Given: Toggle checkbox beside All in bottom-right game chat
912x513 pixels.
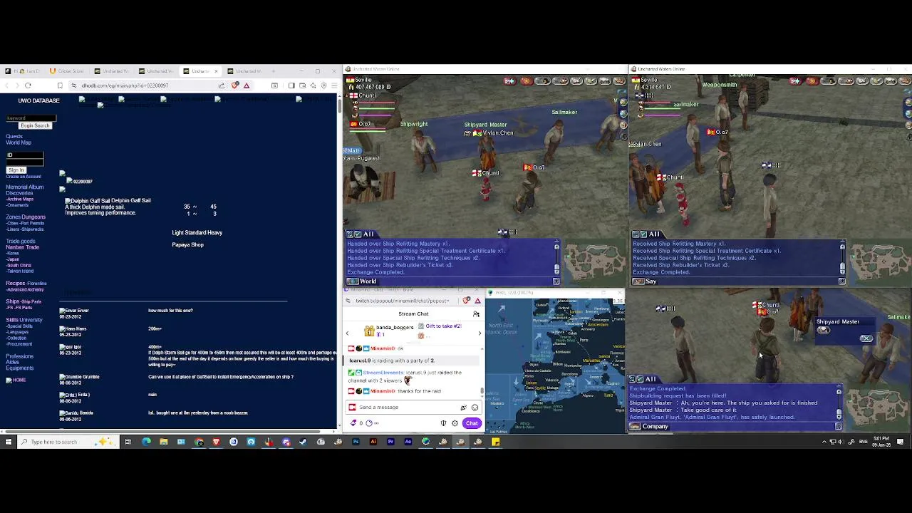Looking at the screenshot, I should click(x=640, y=379).
